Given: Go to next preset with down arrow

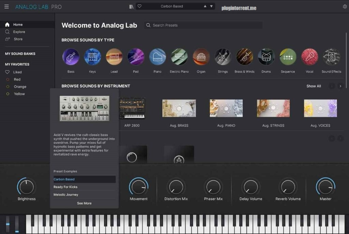Looking at the screenshot, I should click(211, 6).
